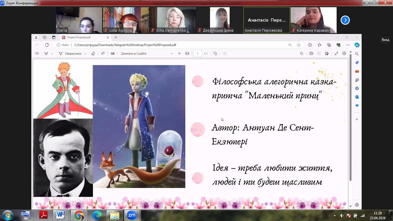Reload the page in Edge
The height and width of the screenshot is (221, 393).
pyautogui.click(x=47, y=45)
